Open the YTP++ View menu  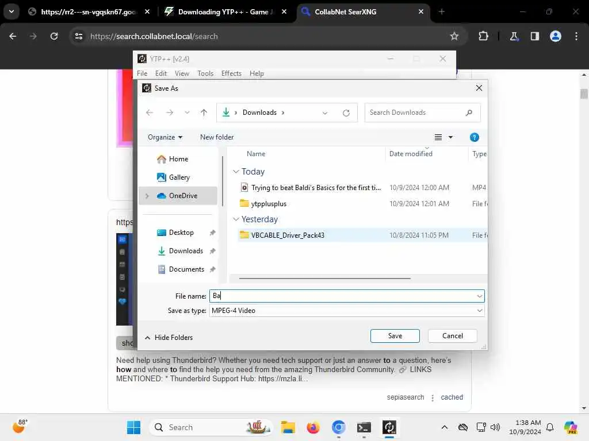click(x=182, y=73)
